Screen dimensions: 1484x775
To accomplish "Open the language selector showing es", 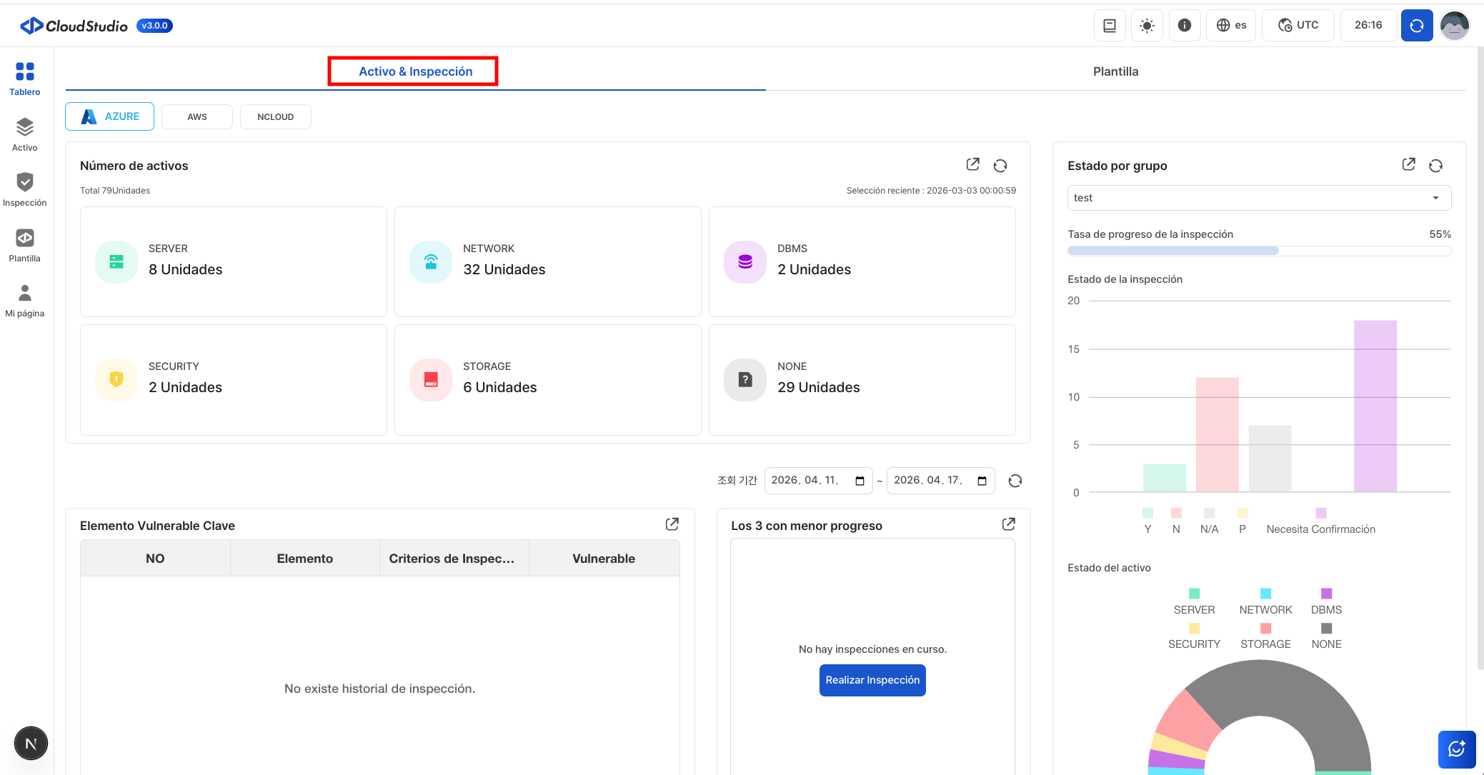I will coord(1231,26).
